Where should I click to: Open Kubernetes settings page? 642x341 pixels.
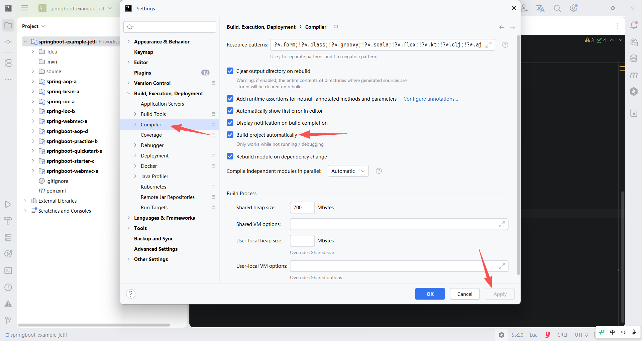click(153, 187)
